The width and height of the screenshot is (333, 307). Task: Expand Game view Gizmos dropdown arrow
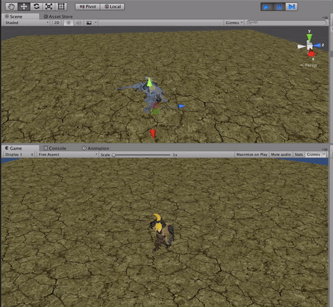pos(324,154)
